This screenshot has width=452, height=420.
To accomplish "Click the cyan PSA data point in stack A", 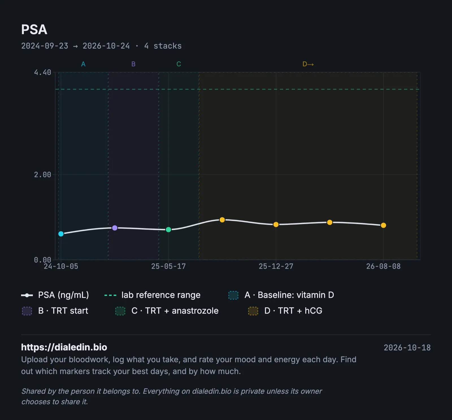I will pyautogui.click(x=61, y=234).
